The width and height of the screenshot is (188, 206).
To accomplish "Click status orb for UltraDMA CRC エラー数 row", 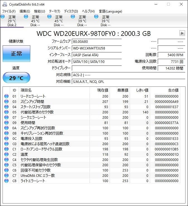I will (6, 175).
